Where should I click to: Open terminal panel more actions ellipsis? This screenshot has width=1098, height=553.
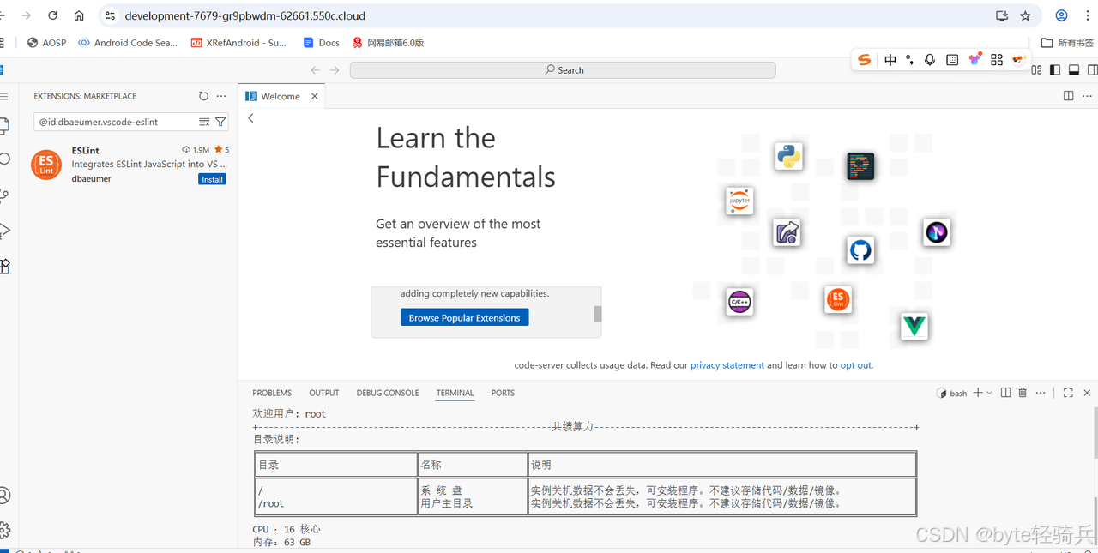click(1041, 393)
